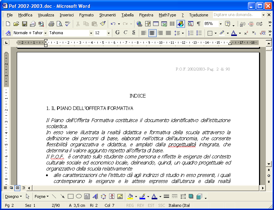Viewport: 274px width, 210px height.
Task: Open the Forme shapes button
Action: [41, 196]
